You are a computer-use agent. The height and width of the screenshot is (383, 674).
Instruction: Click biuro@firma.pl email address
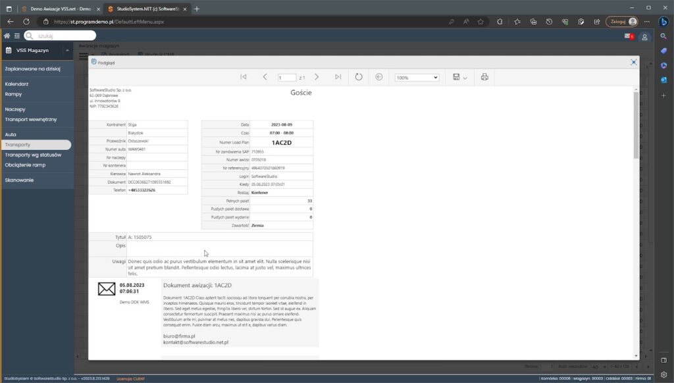pyautogui.click(x=178, y=336)
